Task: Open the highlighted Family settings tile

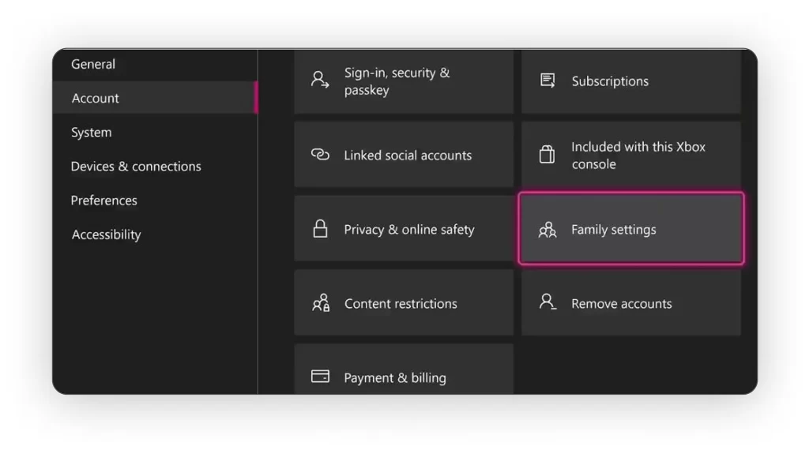Action: tap(630, 229)
